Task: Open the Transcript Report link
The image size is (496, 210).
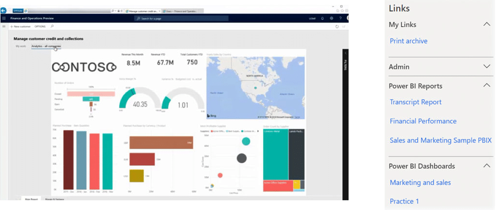Action: pyautogui.click(x=415, y=102)
